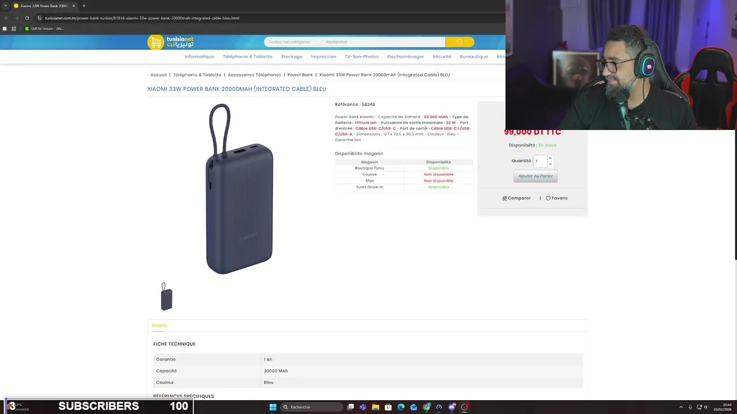Open the clock and date panel
The width and height of the screenshot is (737, 414).
pos(723,407)
